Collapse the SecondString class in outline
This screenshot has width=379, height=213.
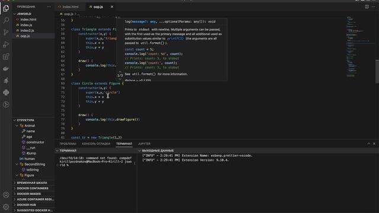[17, 164]
